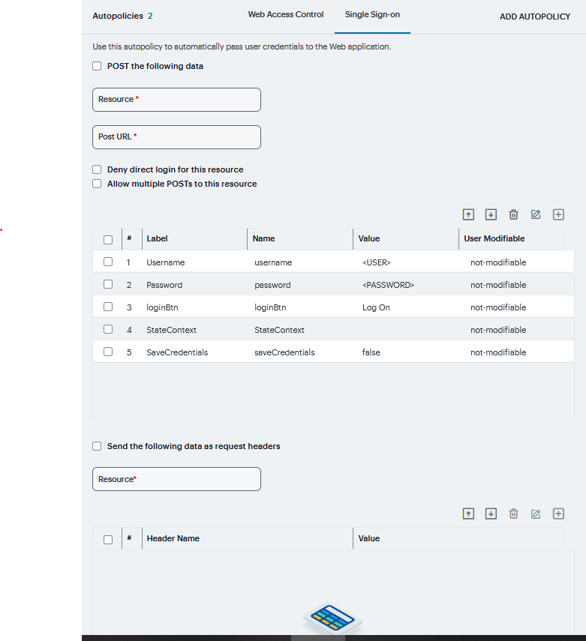The height and width of the screenshot is (641, 586).
Task: Click move up icon above headers table
Action: (468, 514)
